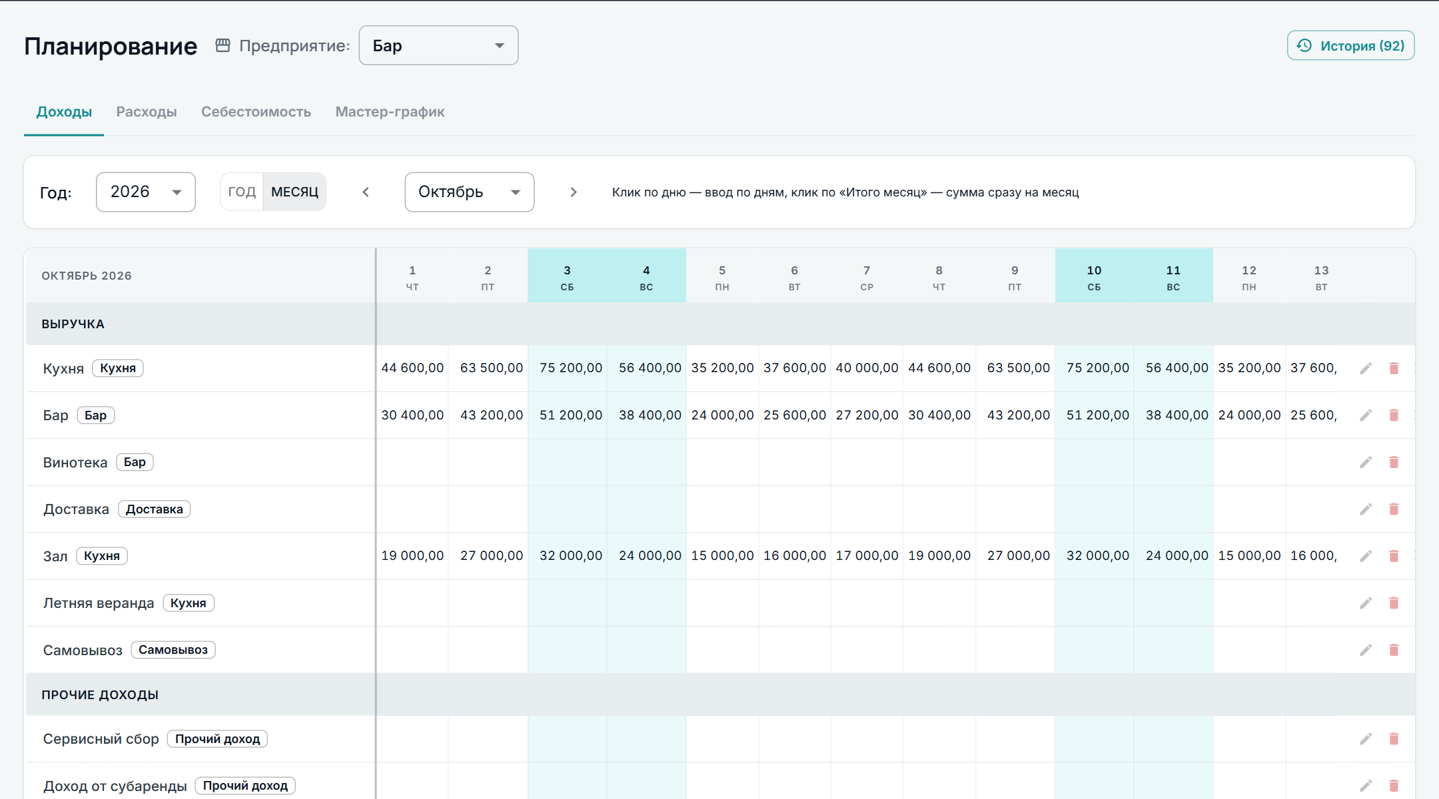Open the year dropdown showing 2026
1439x799 pixels.
tap(146, 192)
